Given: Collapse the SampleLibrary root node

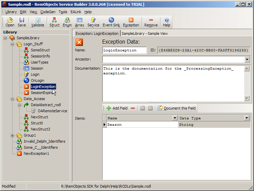Looking at the screenshot, I should pos(5,38).
